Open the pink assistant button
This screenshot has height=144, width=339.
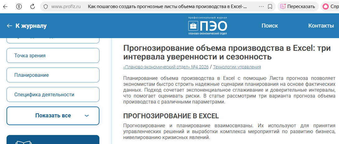(330, 7)
